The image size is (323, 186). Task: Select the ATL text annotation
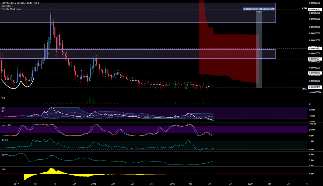coord(304,89)
